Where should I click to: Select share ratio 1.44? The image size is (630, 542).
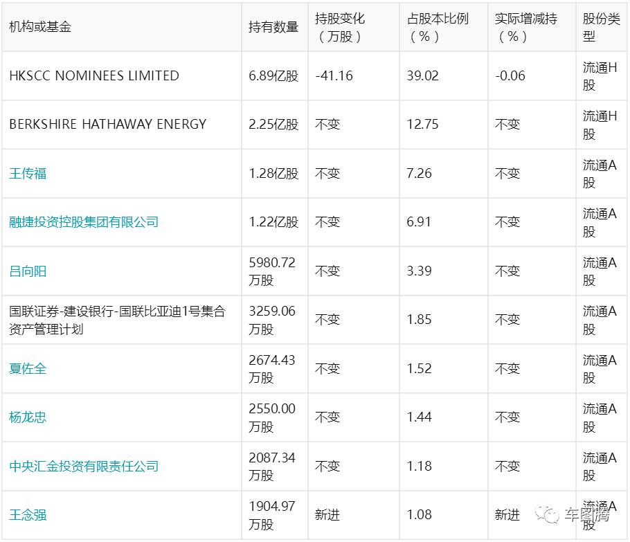[x=419, y=417]
